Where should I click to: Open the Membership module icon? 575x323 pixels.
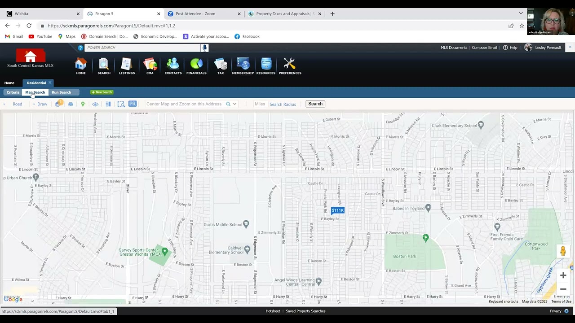(243, 65)
